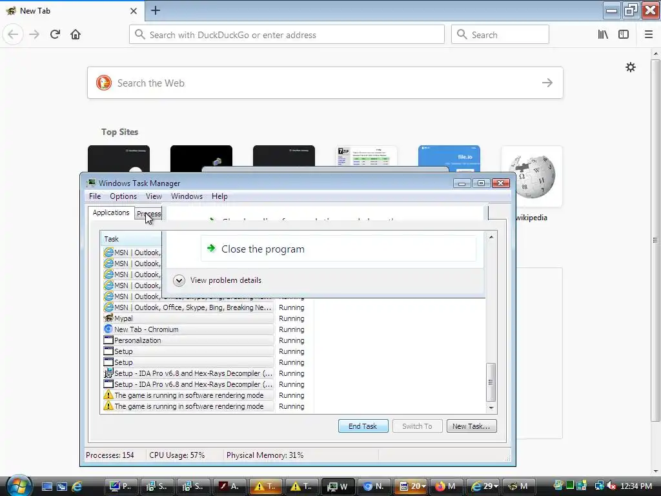Click the browser page scrollbar thumb
Screen dimensions: 661x496
[x=655, y=240]
